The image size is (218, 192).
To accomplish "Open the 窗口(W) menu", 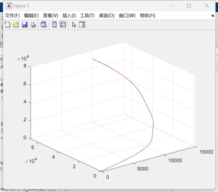I will tap(127, 16).
